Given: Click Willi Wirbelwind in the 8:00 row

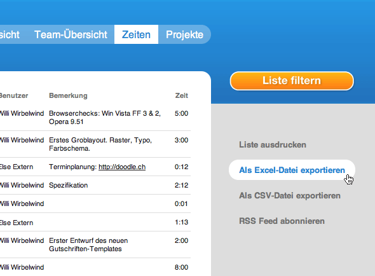Looking at the screenshot, I should [22, 267].
